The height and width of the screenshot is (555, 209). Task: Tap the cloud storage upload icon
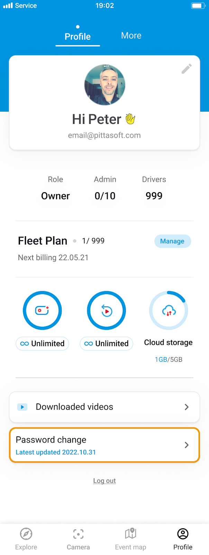point(169,310)
